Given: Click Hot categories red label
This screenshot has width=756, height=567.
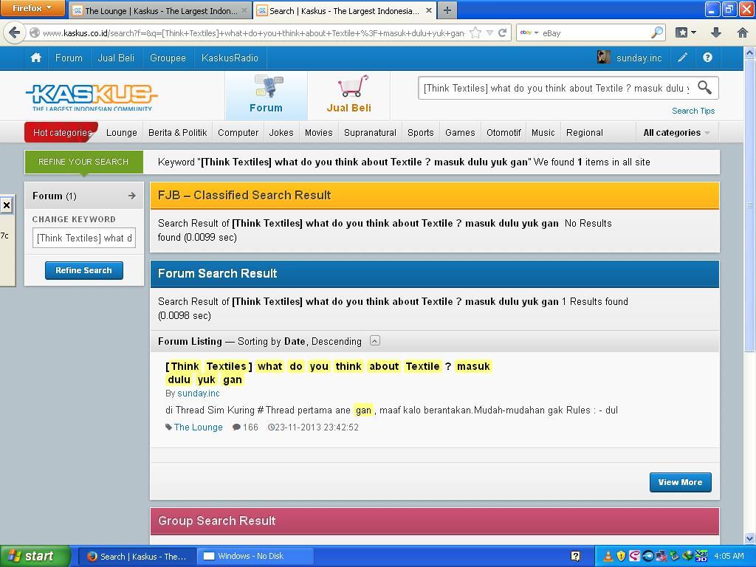Looking at the screenshot, I should 62,133.
